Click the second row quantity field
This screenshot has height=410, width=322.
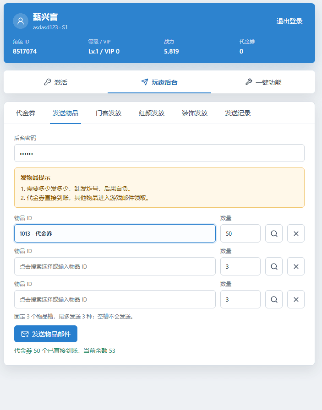(240, 266)
